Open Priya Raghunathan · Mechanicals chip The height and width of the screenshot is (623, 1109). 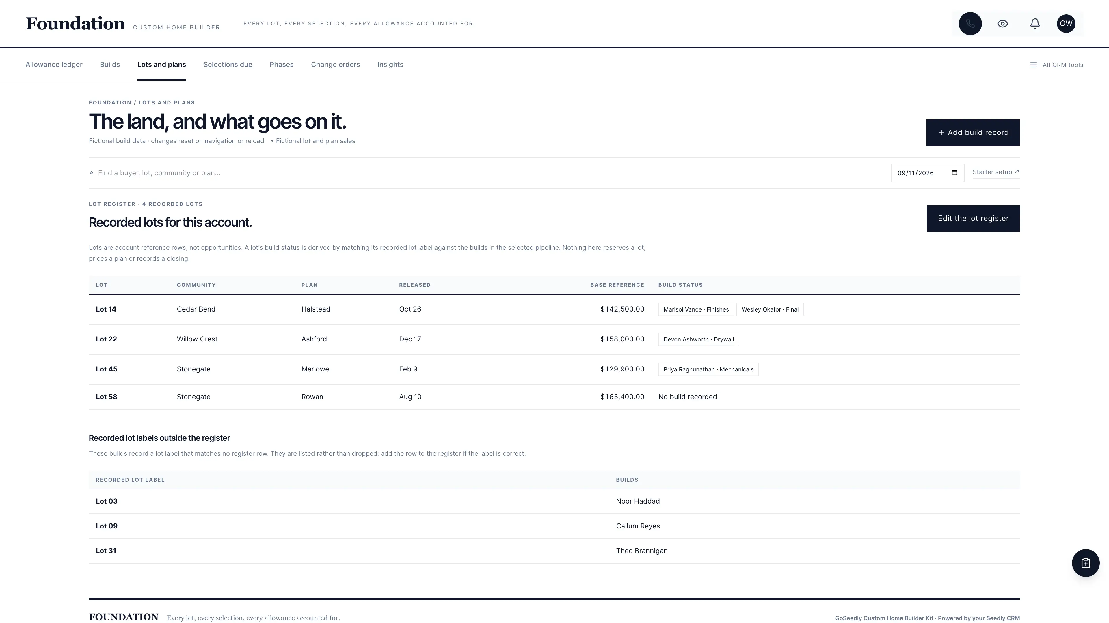[x=708, y=370]
